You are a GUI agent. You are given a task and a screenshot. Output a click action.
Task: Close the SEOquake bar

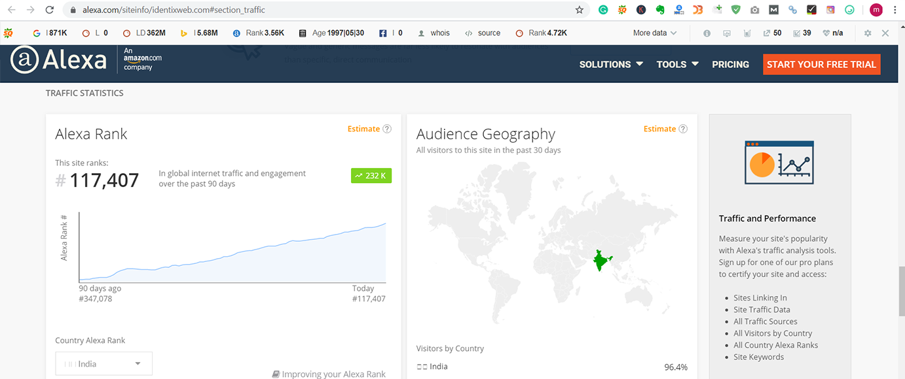click(885, 33)
